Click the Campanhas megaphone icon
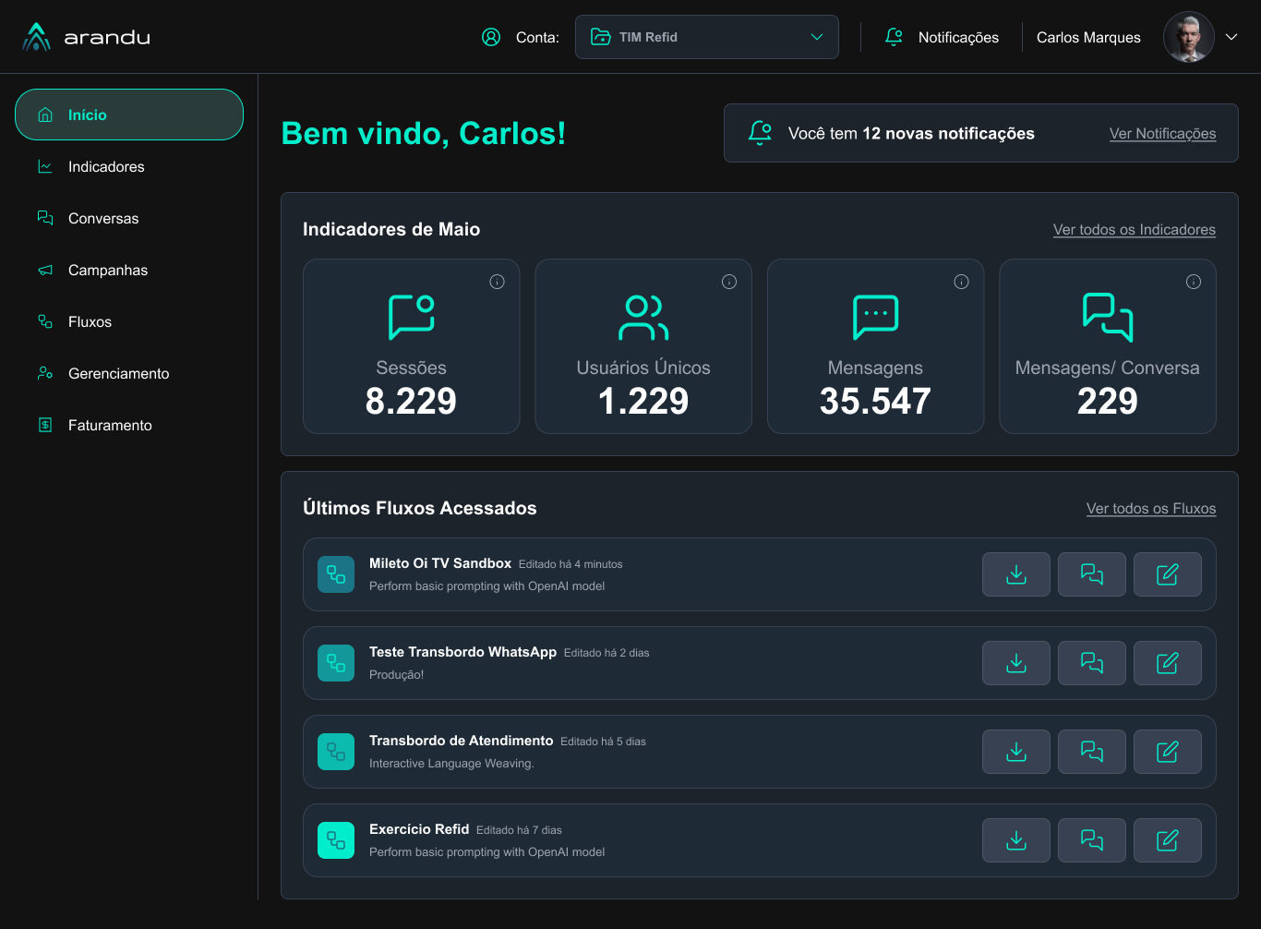 coord(44,270)
